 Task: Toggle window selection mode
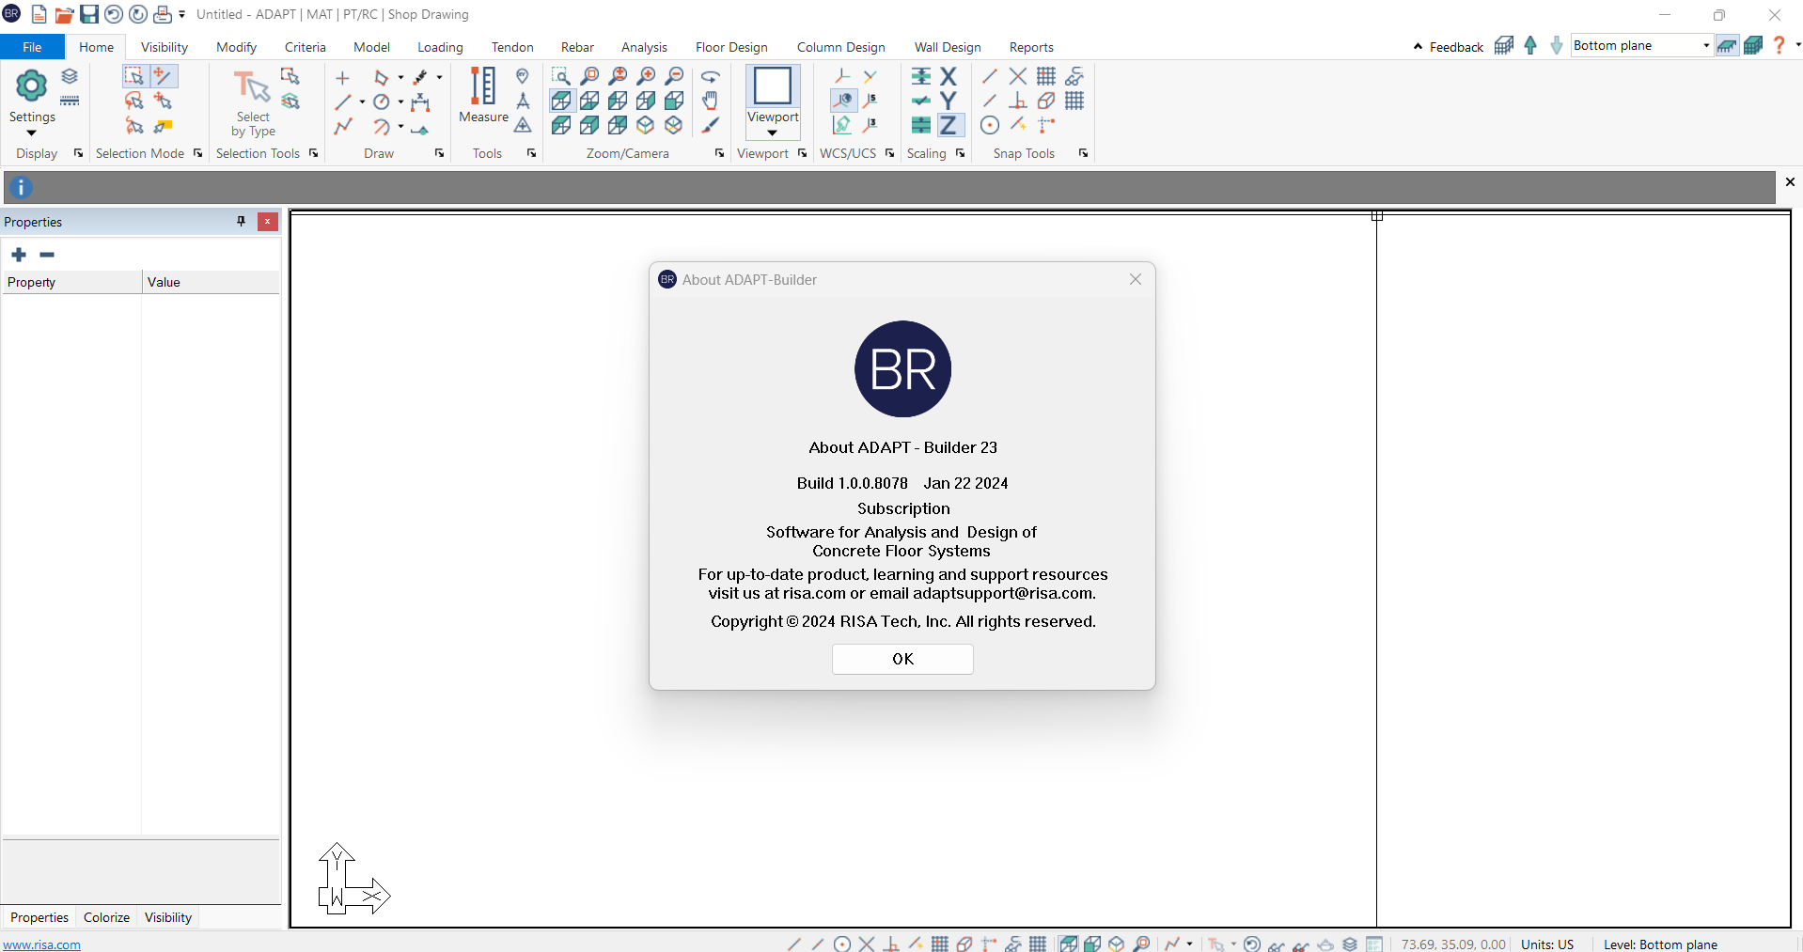(x=133, y=76)
